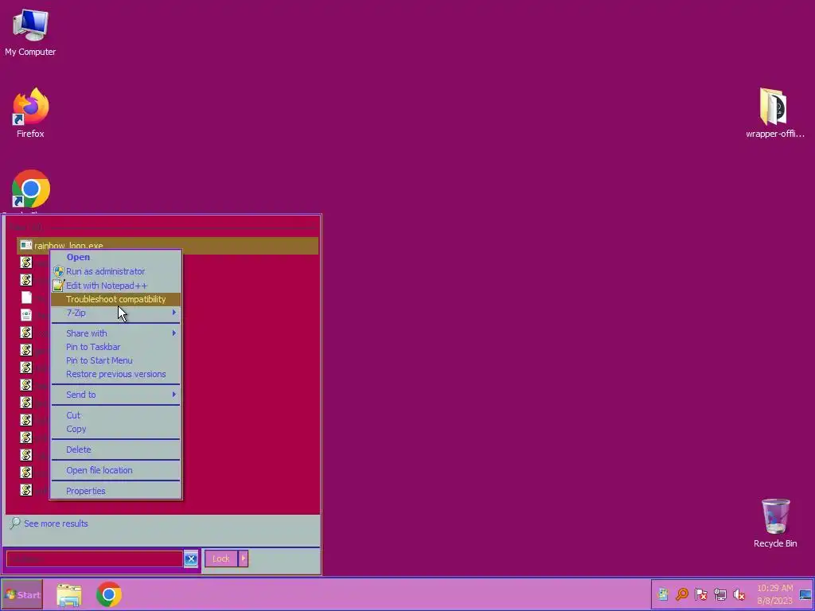Open the Google Chrome desktop shortcut
Image resolution: width=815 pixels, height=611 pixels.
tap(31, 189)
